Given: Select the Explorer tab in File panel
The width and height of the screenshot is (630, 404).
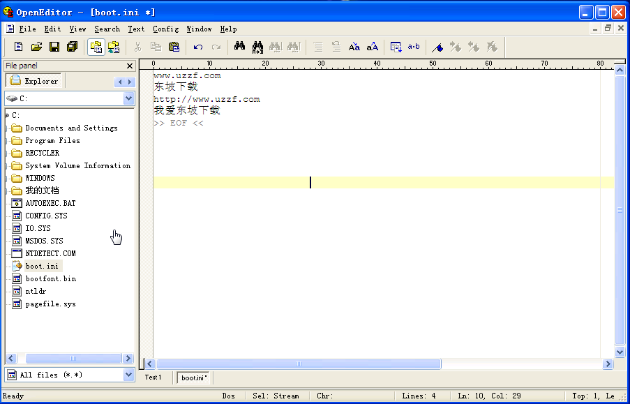Looking at the screenshot, I should tap(33, 80).
